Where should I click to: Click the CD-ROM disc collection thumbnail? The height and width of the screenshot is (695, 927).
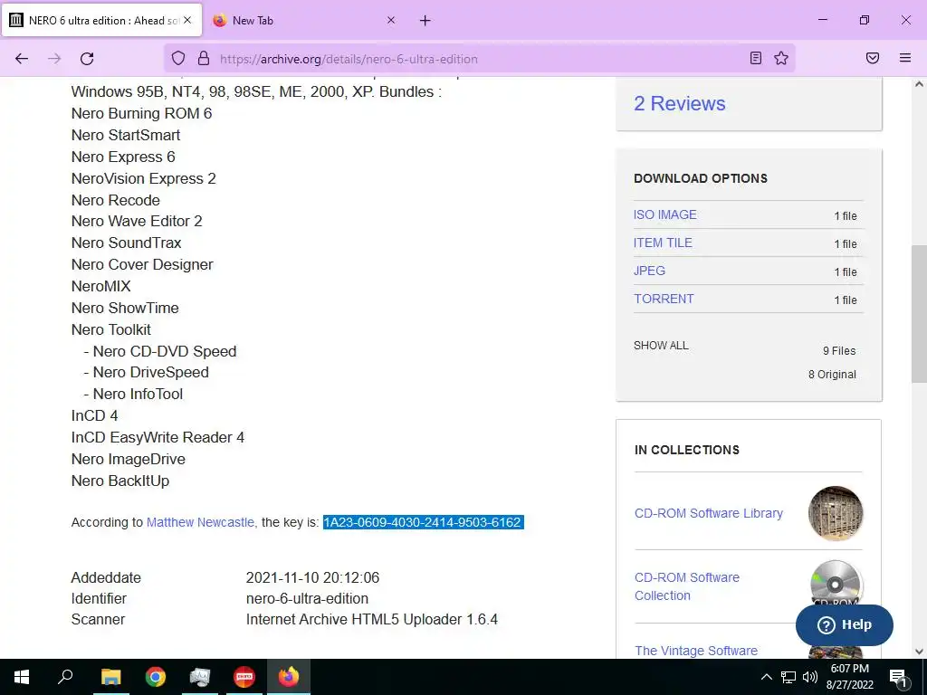coord(836,582)
